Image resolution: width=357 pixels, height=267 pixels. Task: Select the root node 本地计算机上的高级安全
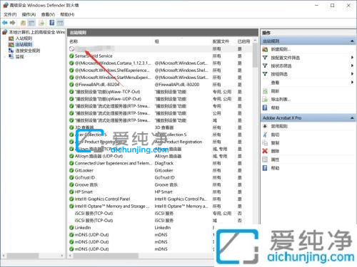click(x=36, y=32)
